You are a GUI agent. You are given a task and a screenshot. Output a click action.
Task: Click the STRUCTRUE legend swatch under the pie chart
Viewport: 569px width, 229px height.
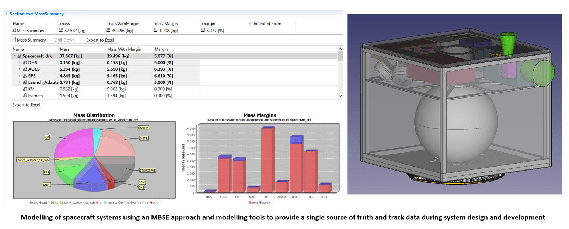131,203
